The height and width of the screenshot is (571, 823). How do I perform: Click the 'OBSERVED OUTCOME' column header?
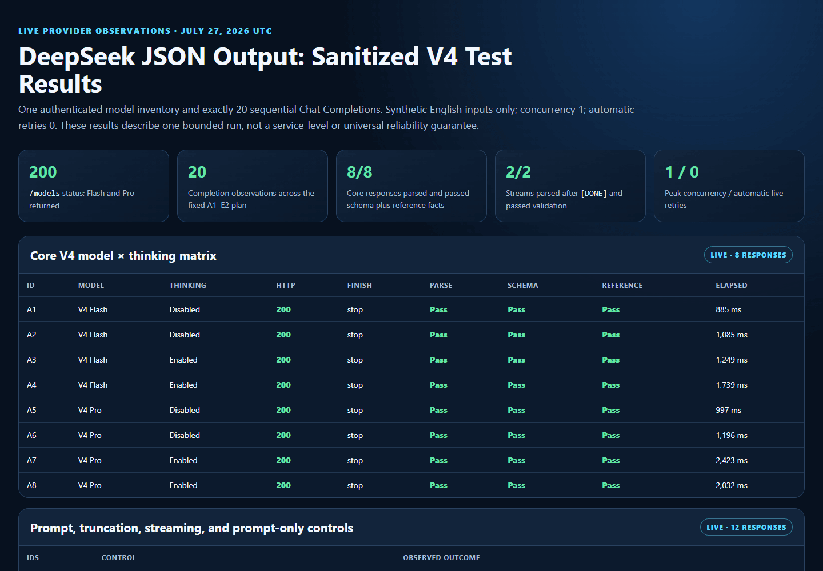pyautogui.click(x=441, y=558)
